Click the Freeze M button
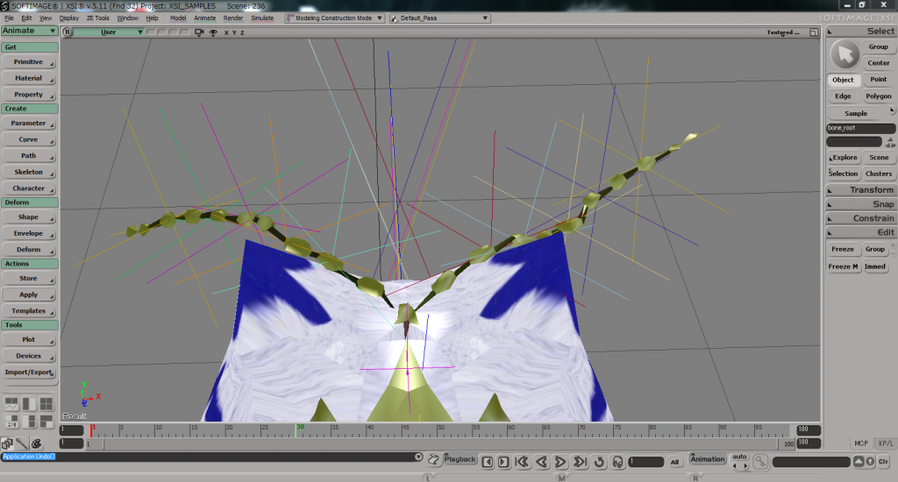This screenshot has height=482, width=898. tap(843, 266)
